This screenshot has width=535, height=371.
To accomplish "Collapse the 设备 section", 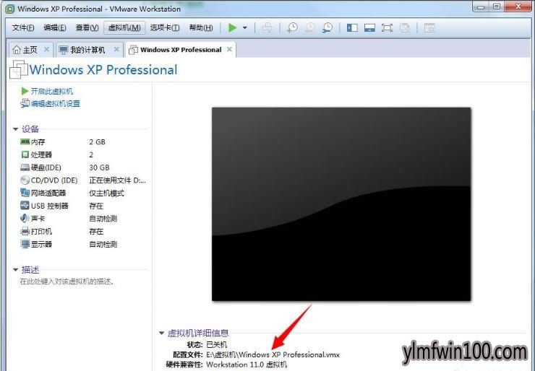I will [x=16, y=129].
